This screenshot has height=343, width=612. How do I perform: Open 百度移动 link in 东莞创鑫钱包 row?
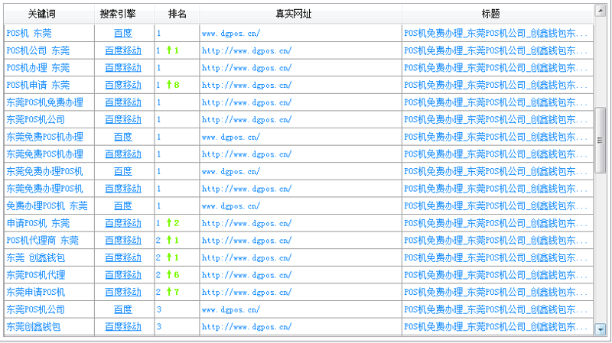[x=123, y=327]
